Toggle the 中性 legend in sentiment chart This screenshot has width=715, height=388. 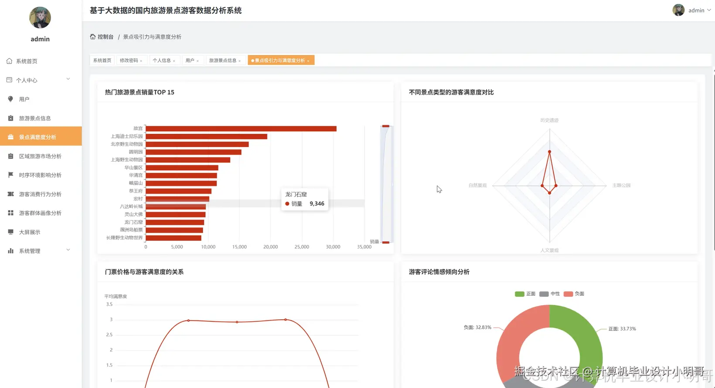click(x=549, y=294)
